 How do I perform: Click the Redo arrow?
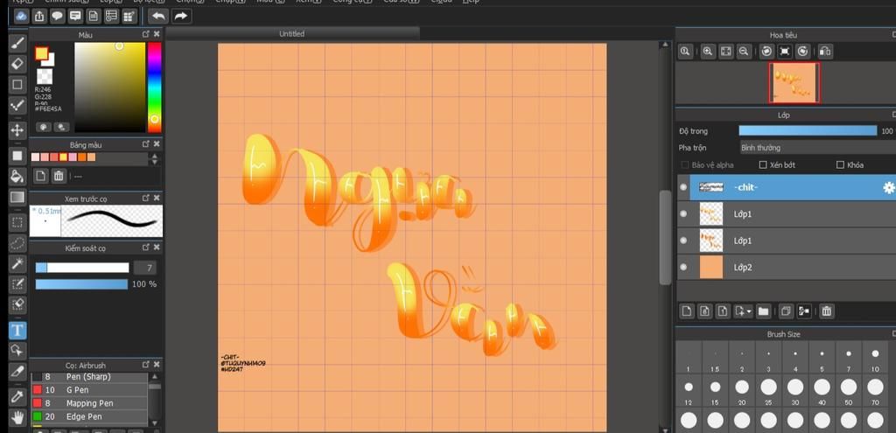pos(181,16)
